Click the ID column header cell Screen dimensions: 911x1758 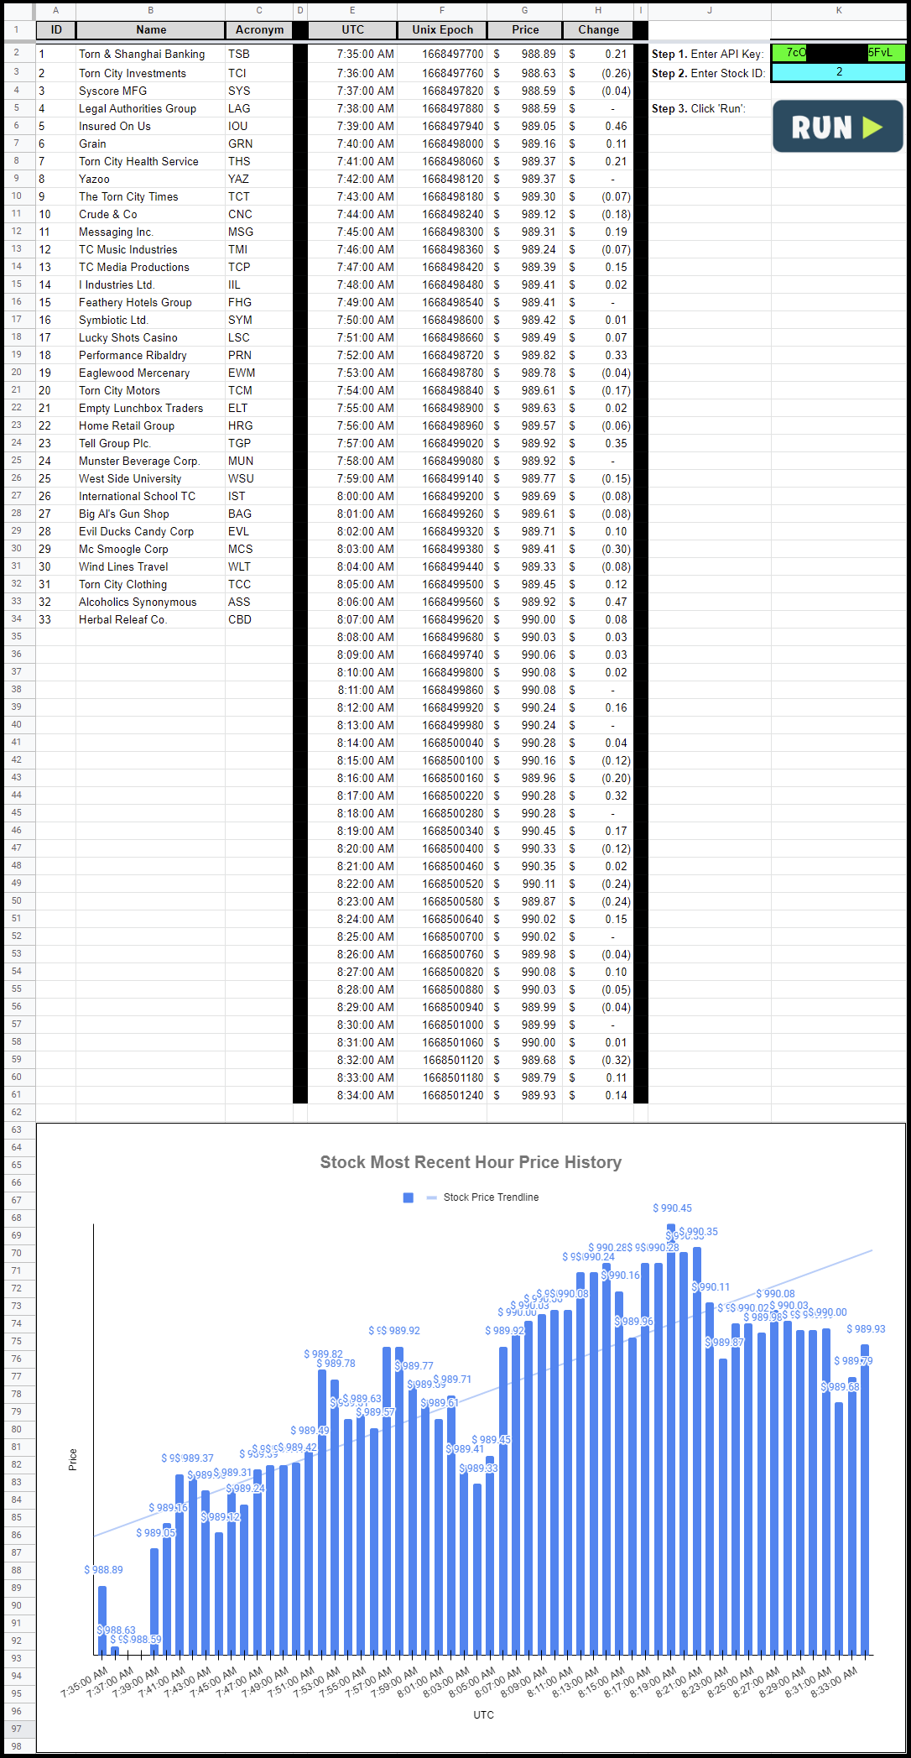(x=56, y=29)
